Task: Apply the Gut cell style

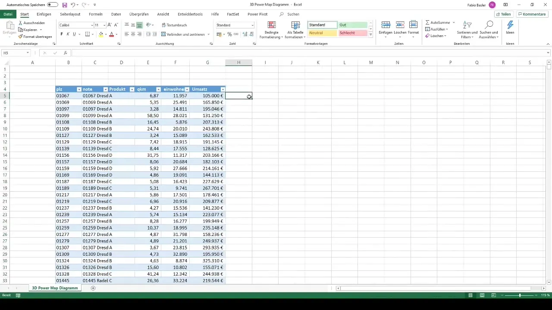Action: (x=353, y=25)
